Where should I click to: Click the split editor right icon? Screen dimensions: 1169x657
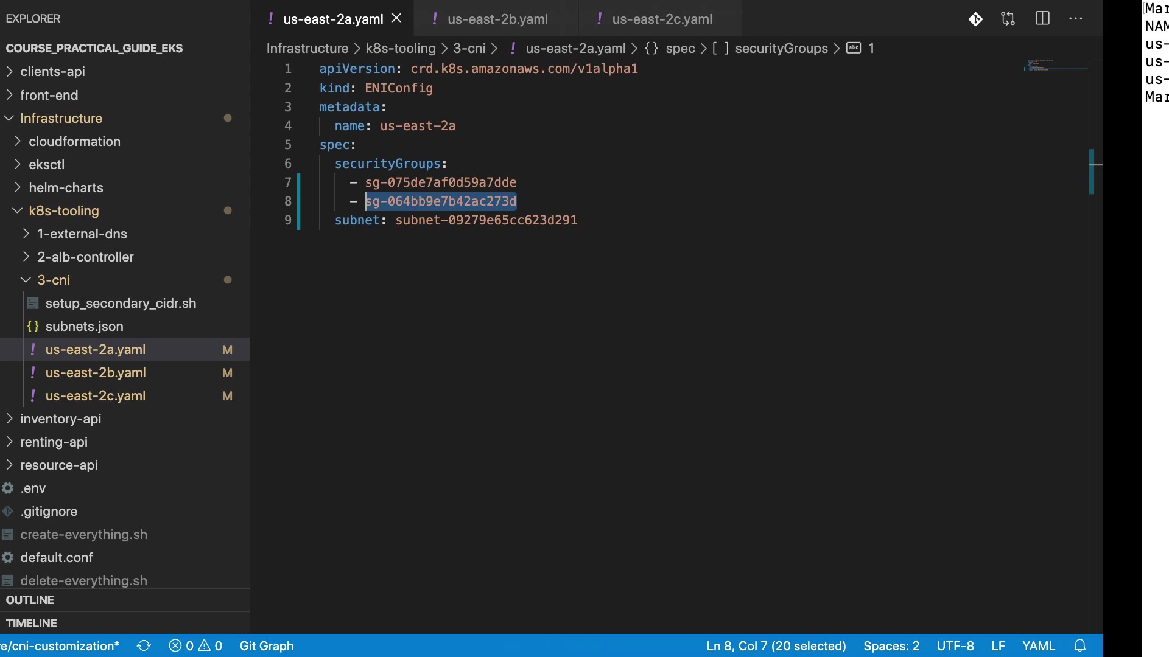click(x=1042, y=19)
